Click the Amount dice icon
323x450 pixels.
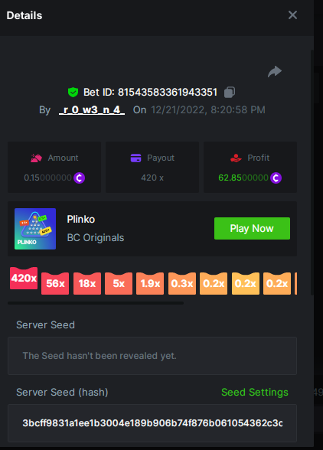tap(36, 158)
